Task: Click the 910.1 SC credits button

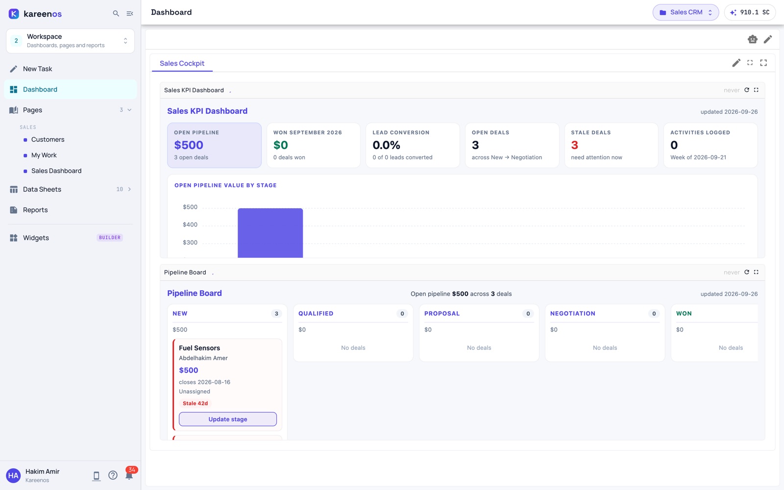Action: pyautogui.click(x=750, y=12)
